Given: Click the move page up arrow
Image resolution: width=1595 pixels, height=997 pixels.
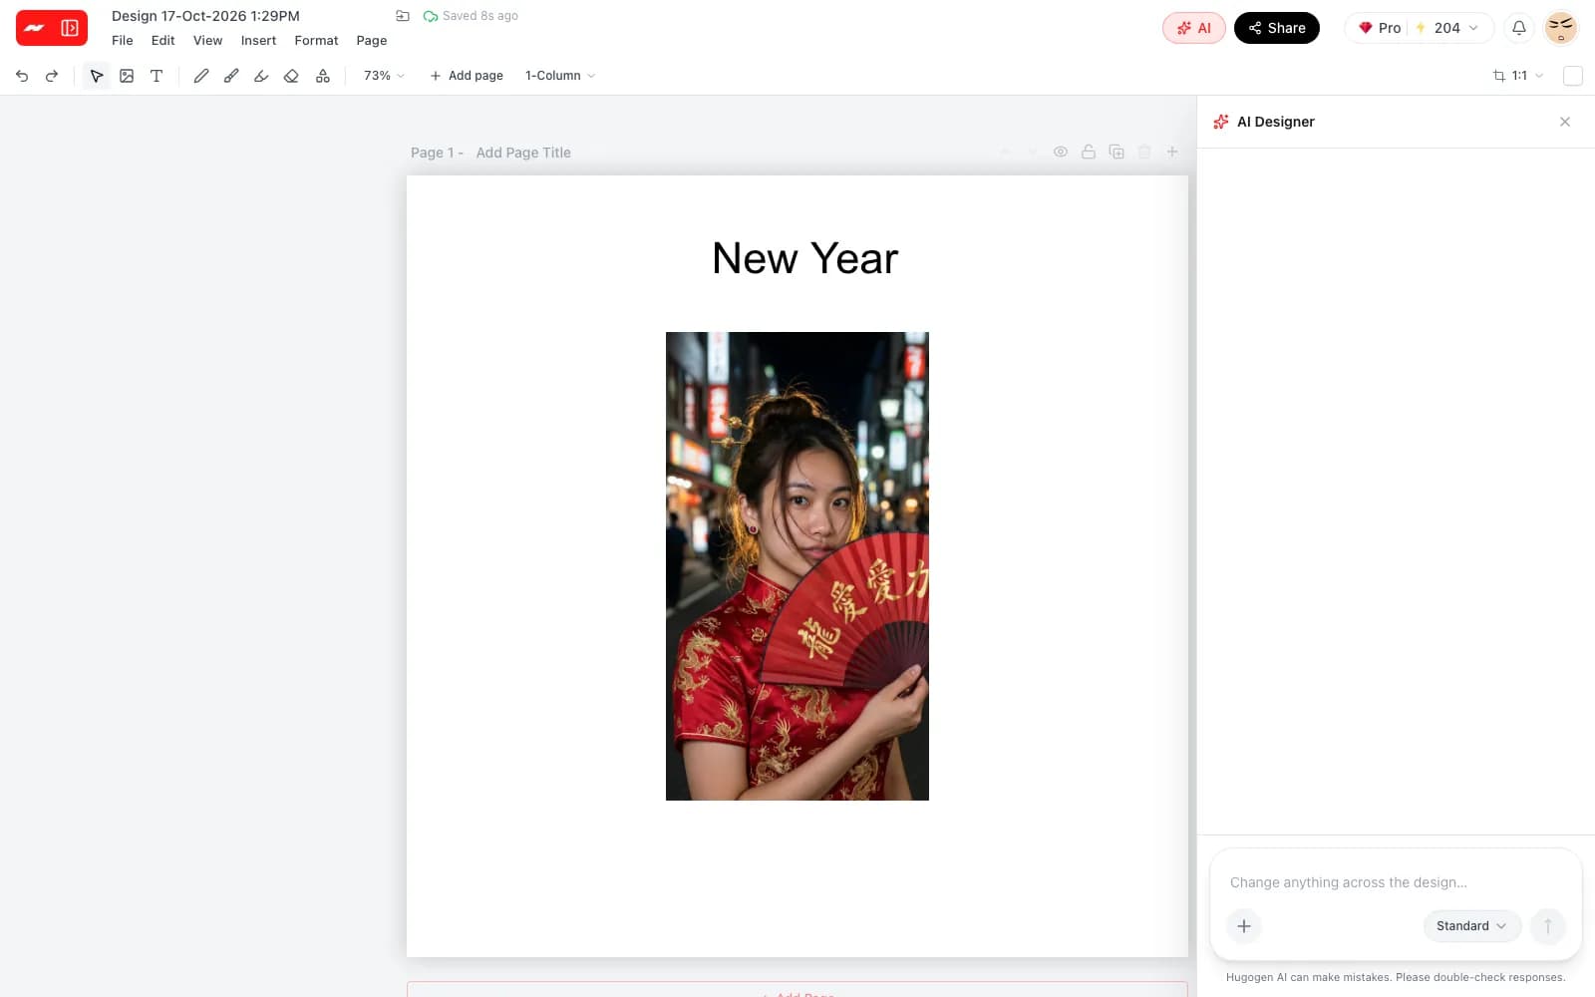Looking at the screenshot, I should [1005, 152].
